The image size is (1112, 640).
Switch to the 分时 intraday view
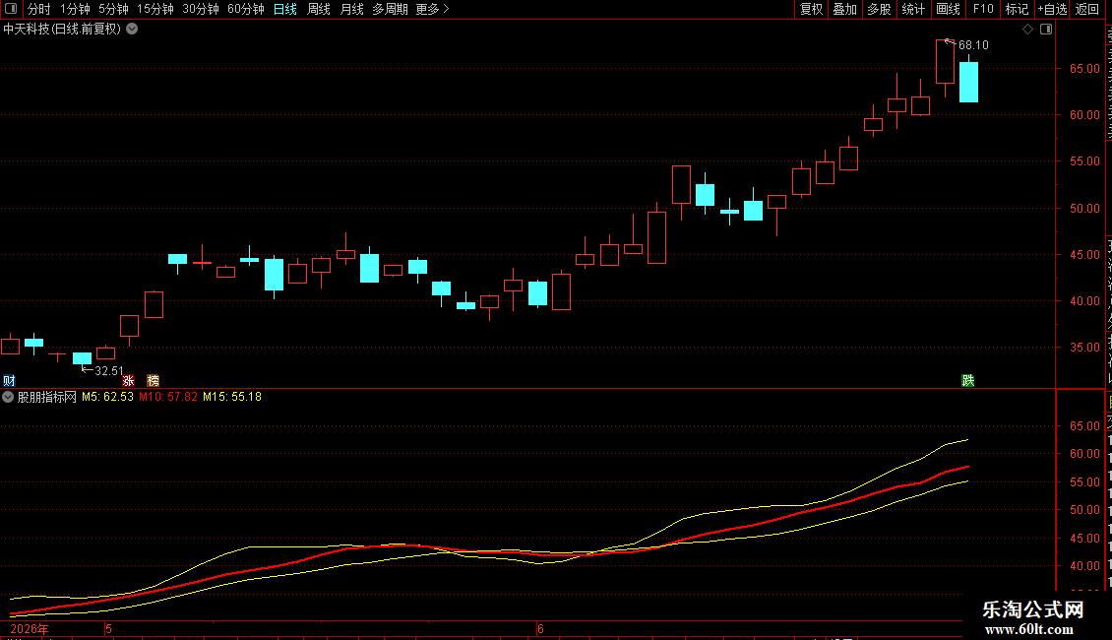39,9
